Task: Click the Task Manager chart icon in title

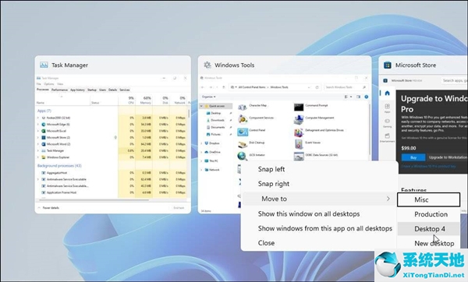Action: coord(44,65)
